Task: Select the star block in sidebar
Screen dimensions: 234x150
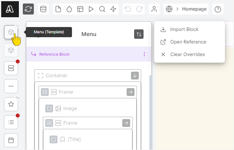Action: [11, 104]
